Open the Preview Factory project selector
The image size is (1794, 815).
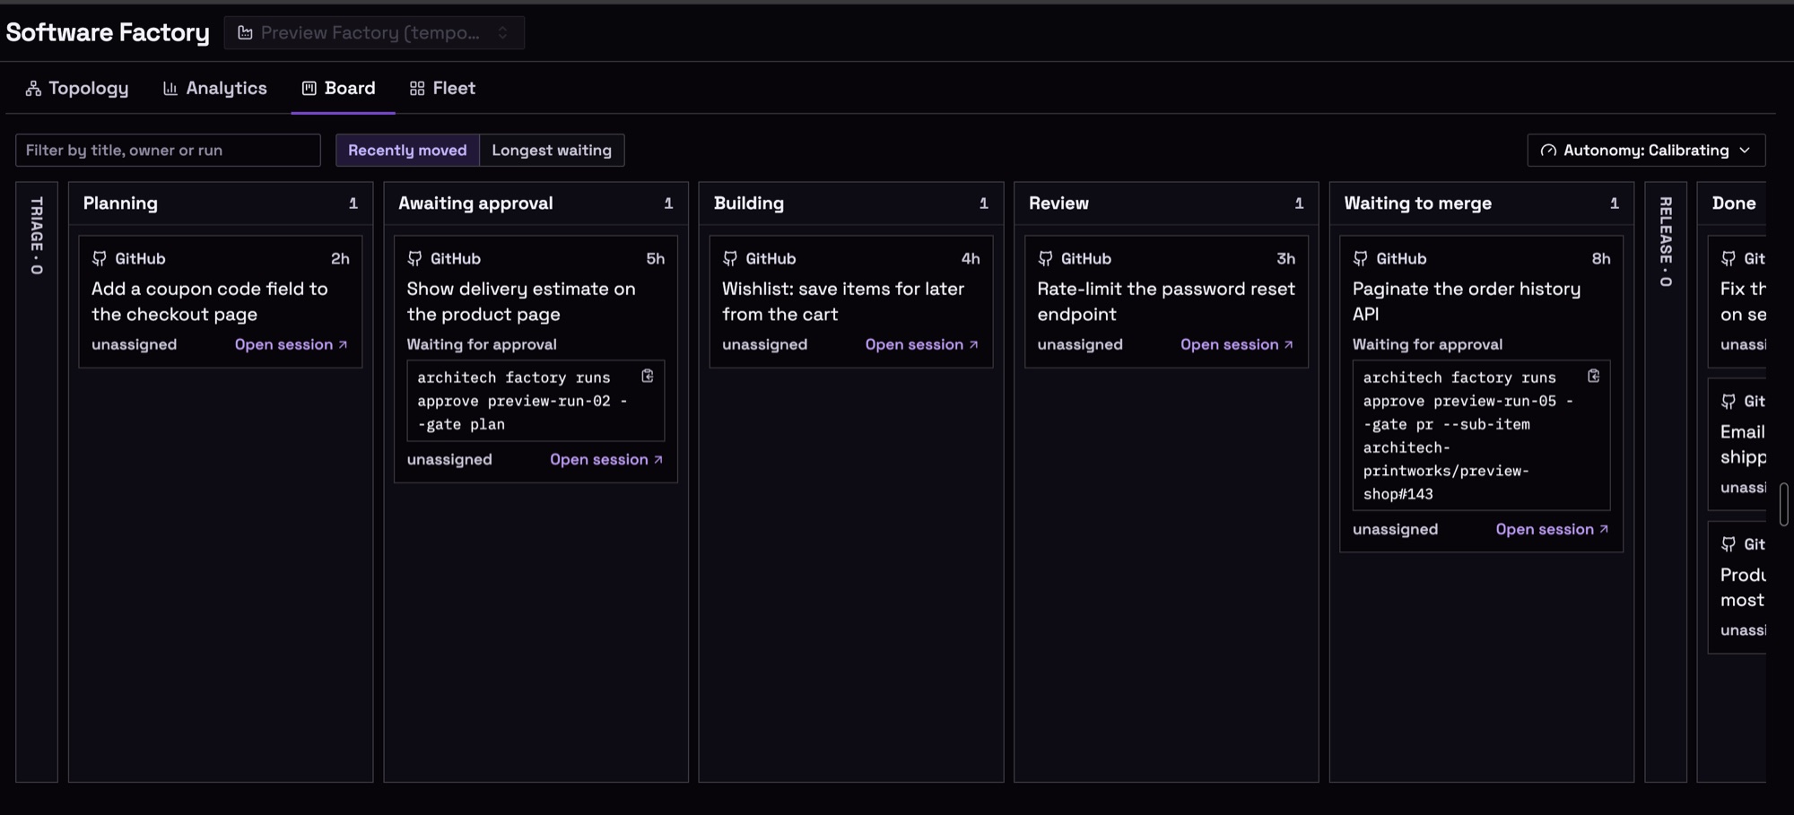click(374, 33)
